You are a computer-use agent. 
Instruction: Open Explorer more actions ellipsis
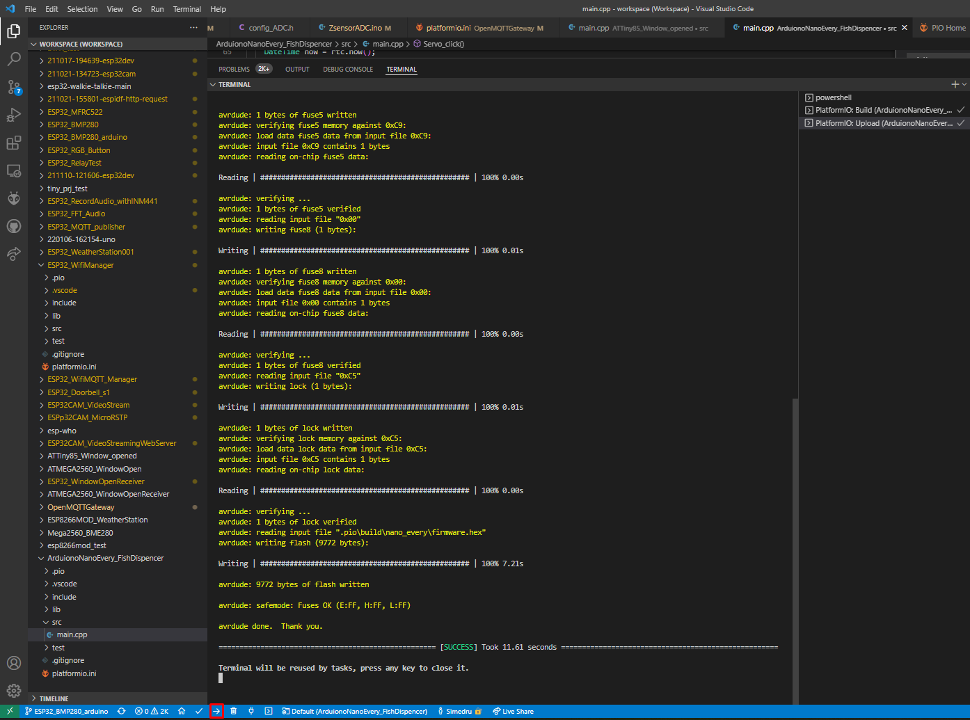(193, 28)
